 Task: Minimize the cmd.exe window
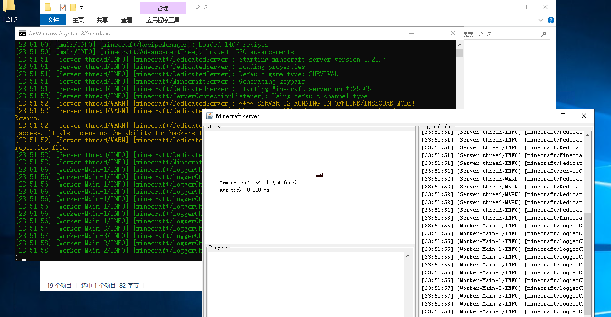point(410,33)
